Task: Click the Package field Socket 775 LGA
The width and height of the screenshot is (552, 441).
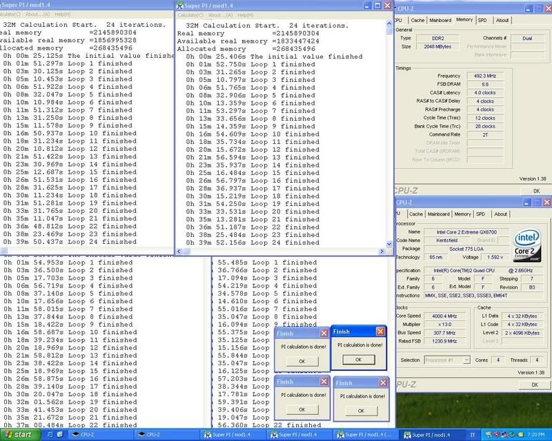Action: (466, 249)
